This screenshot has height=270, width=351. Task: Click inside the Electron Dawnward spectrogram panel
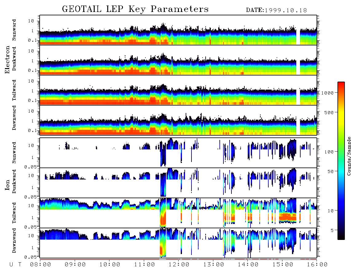[x=178, y=120]
